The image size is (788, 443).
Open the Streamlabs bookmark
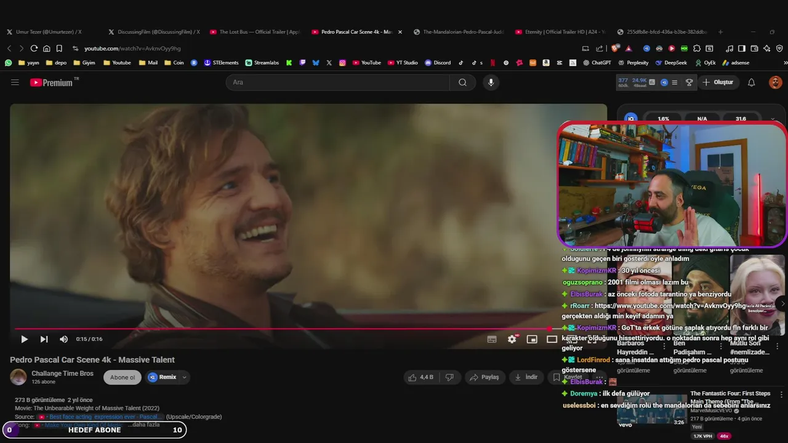(x=262, y=62)
